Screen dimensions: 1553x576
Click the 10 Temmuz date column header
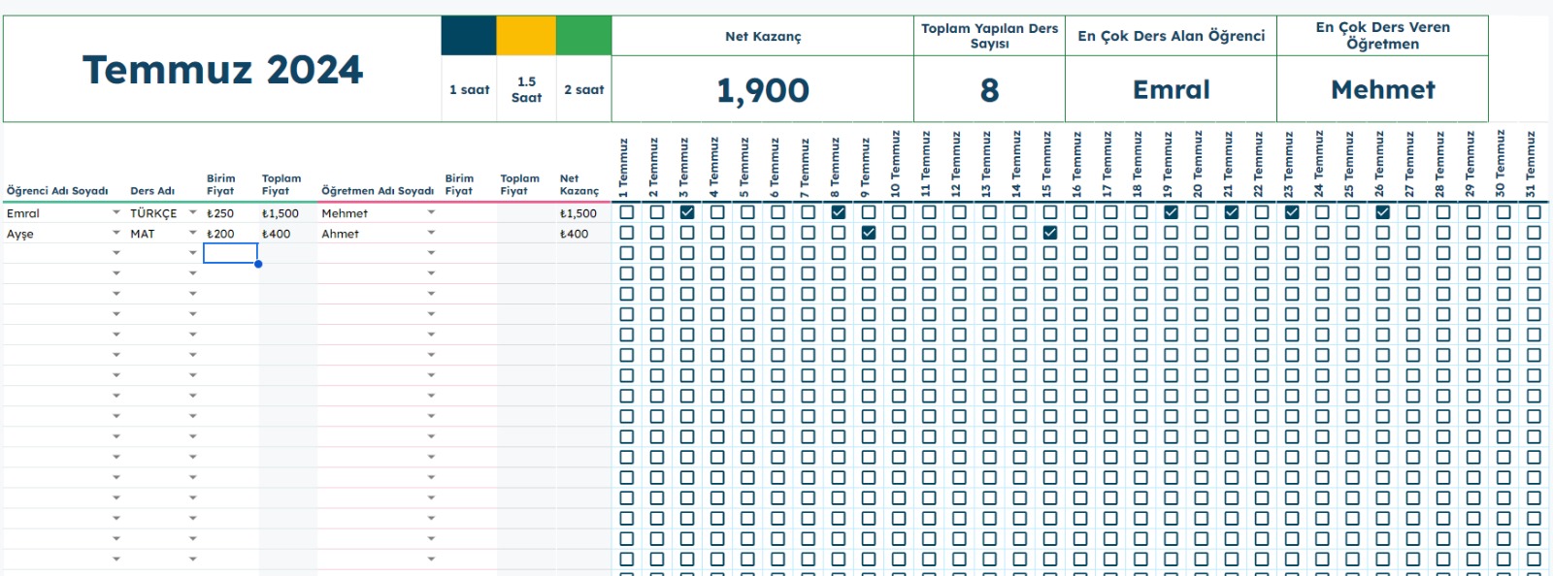[x=896, y=165]
